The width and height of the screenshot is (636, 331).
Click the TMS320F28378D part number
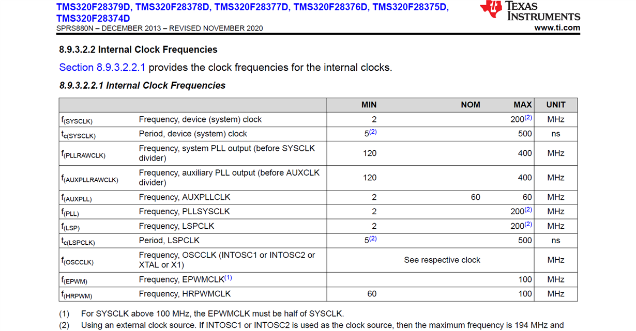click(173, 7)
